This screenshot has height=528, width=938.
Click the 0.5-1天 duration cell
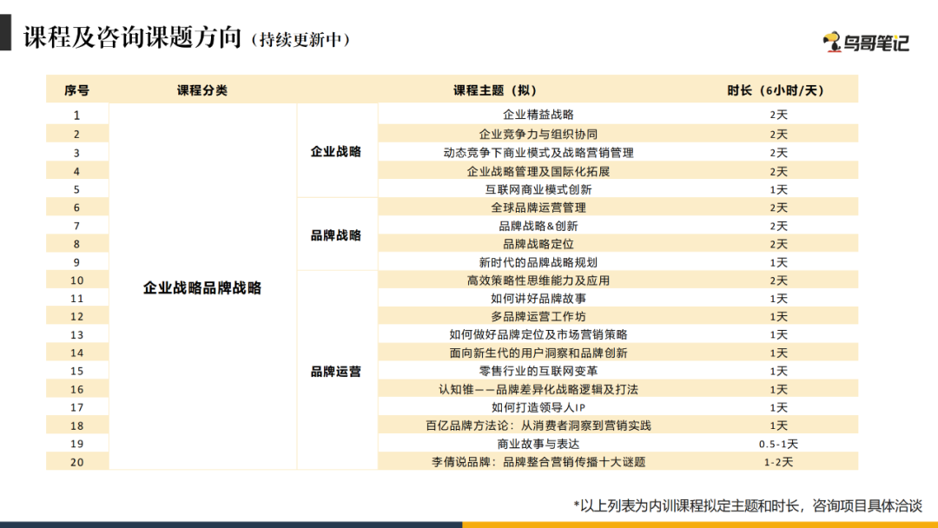tap(778, 444)
